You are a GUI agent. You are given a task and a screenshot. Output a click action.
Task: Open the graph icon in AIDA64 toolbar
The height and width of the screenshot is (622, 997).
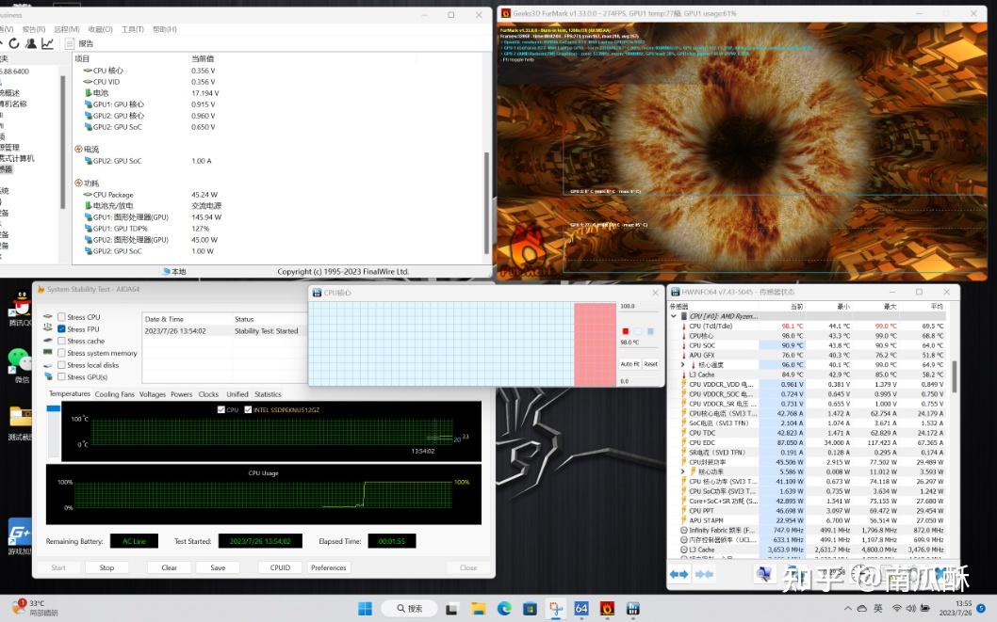click(x=47, y=43)
